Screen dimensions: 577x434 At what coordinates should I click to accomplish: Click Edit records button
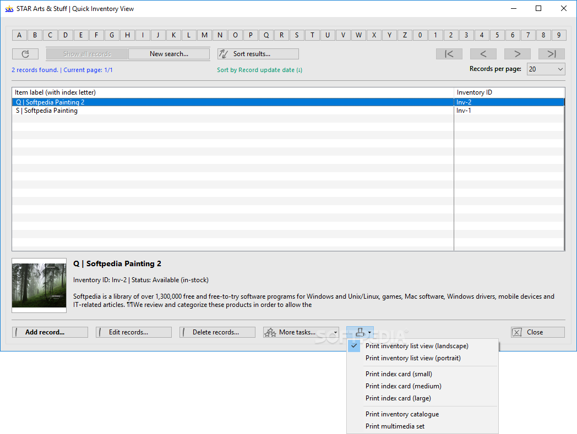click(x=134, y=332)
